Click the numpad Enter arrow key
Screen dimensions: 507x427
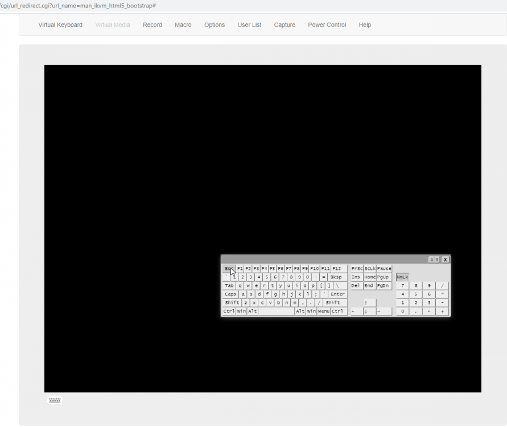[x=429, y=311]
